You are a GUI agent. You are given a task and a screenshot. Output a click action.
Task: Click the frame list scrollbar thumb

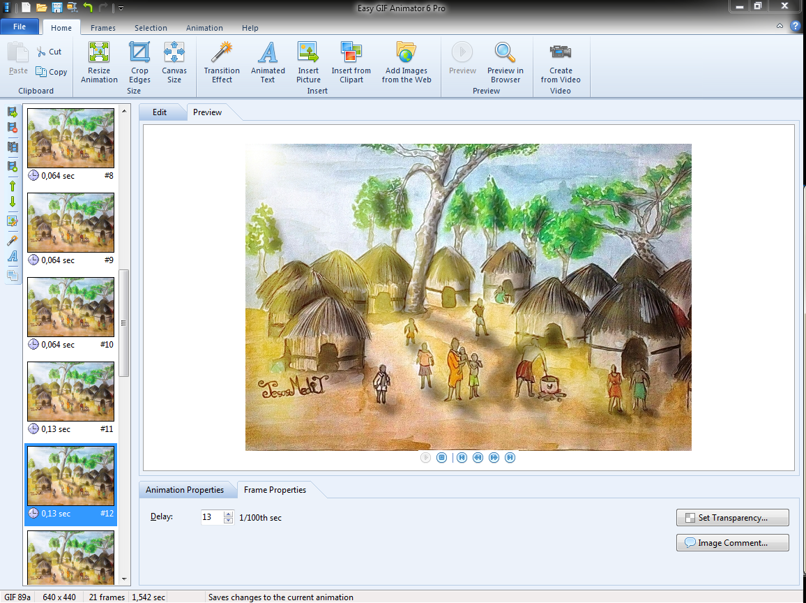tap(124, 323)
